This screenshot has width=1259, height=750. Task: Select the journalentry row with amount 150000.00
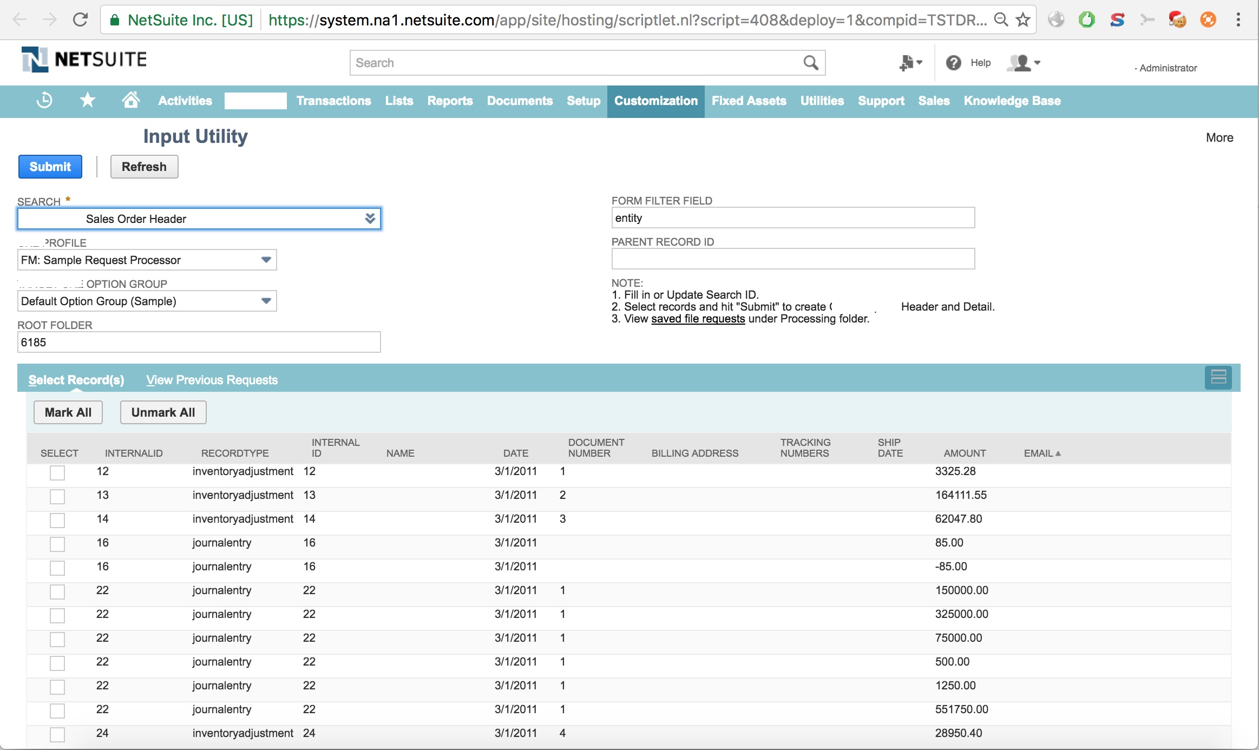[x=57, y=591]
